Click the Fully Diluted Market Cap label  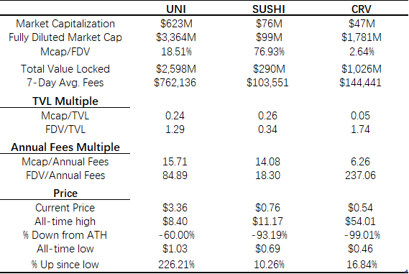point(65,37)
